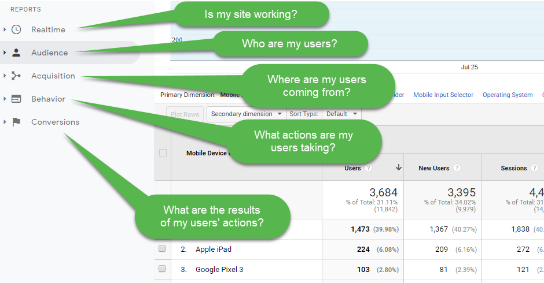544x283 pixels.
Task: Click the help icon beside New Users
Action: [457, 168]
